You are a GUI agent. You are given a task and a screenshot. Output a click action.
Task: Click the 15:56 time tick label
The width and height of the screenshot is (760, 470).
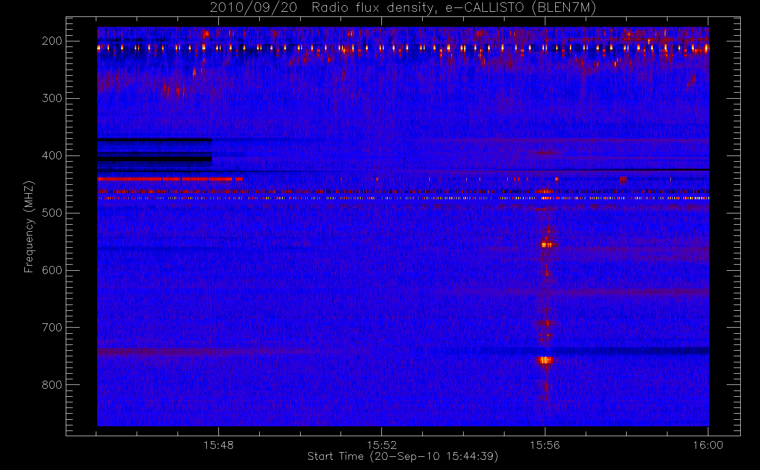click(545, 445)
